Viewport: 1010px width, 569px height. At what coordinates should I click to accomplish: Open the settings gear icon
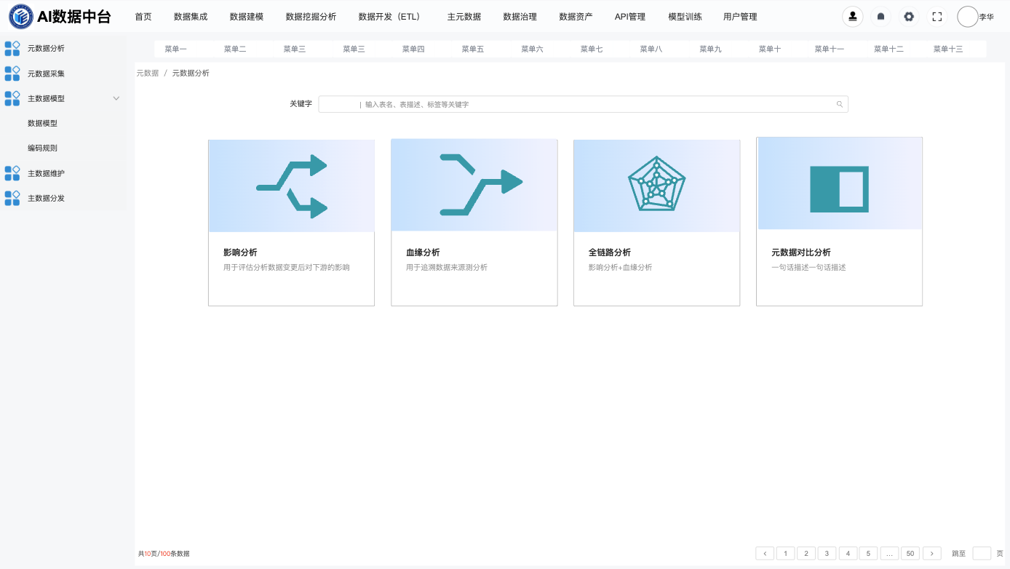click(909, 16)
